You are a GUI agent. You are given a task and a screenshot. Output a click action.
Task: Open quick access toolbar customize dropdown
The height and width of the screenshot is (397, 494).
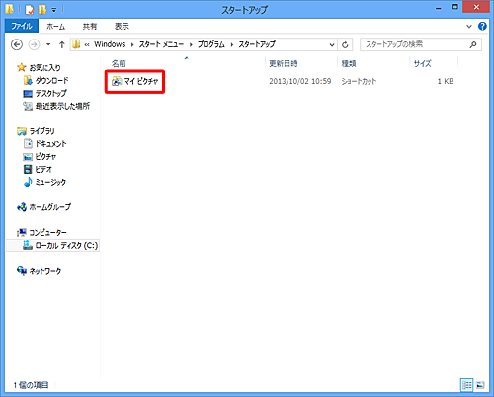54,10
